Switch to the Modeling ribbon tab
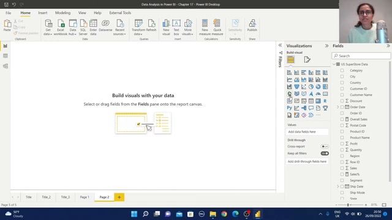The height and width of the screenshot is (220, 392). point(62,13)
